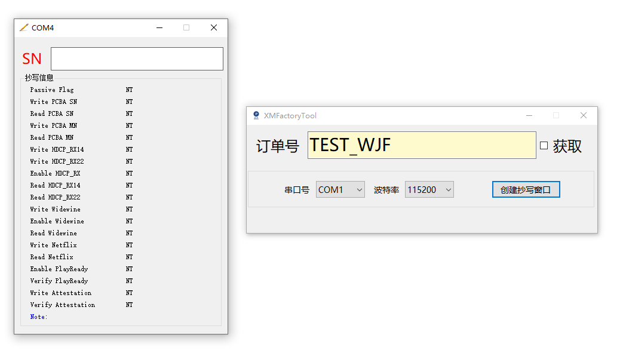Minimize the COM4 window
623x350 pixels.
click(159, 27)
